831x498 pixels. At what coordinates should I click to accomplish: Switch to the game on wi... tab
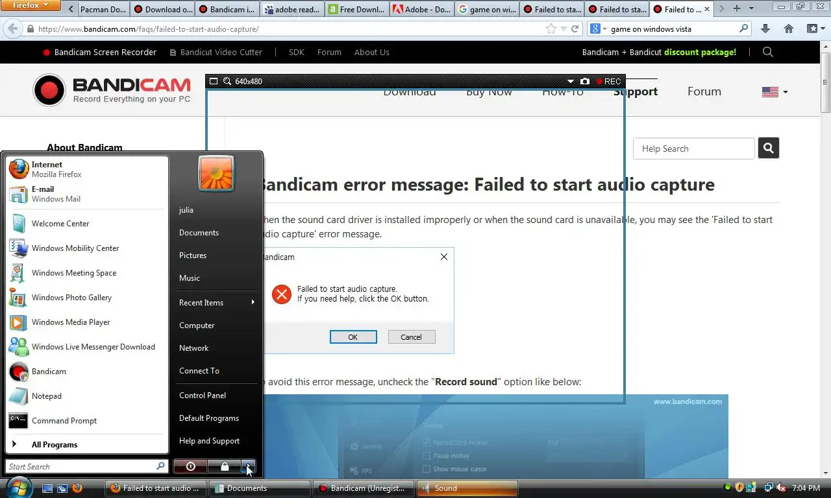click(487, 9)
